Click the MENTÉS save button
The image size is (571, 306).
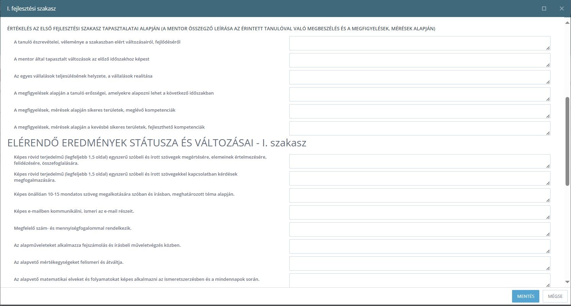[526, 296]
